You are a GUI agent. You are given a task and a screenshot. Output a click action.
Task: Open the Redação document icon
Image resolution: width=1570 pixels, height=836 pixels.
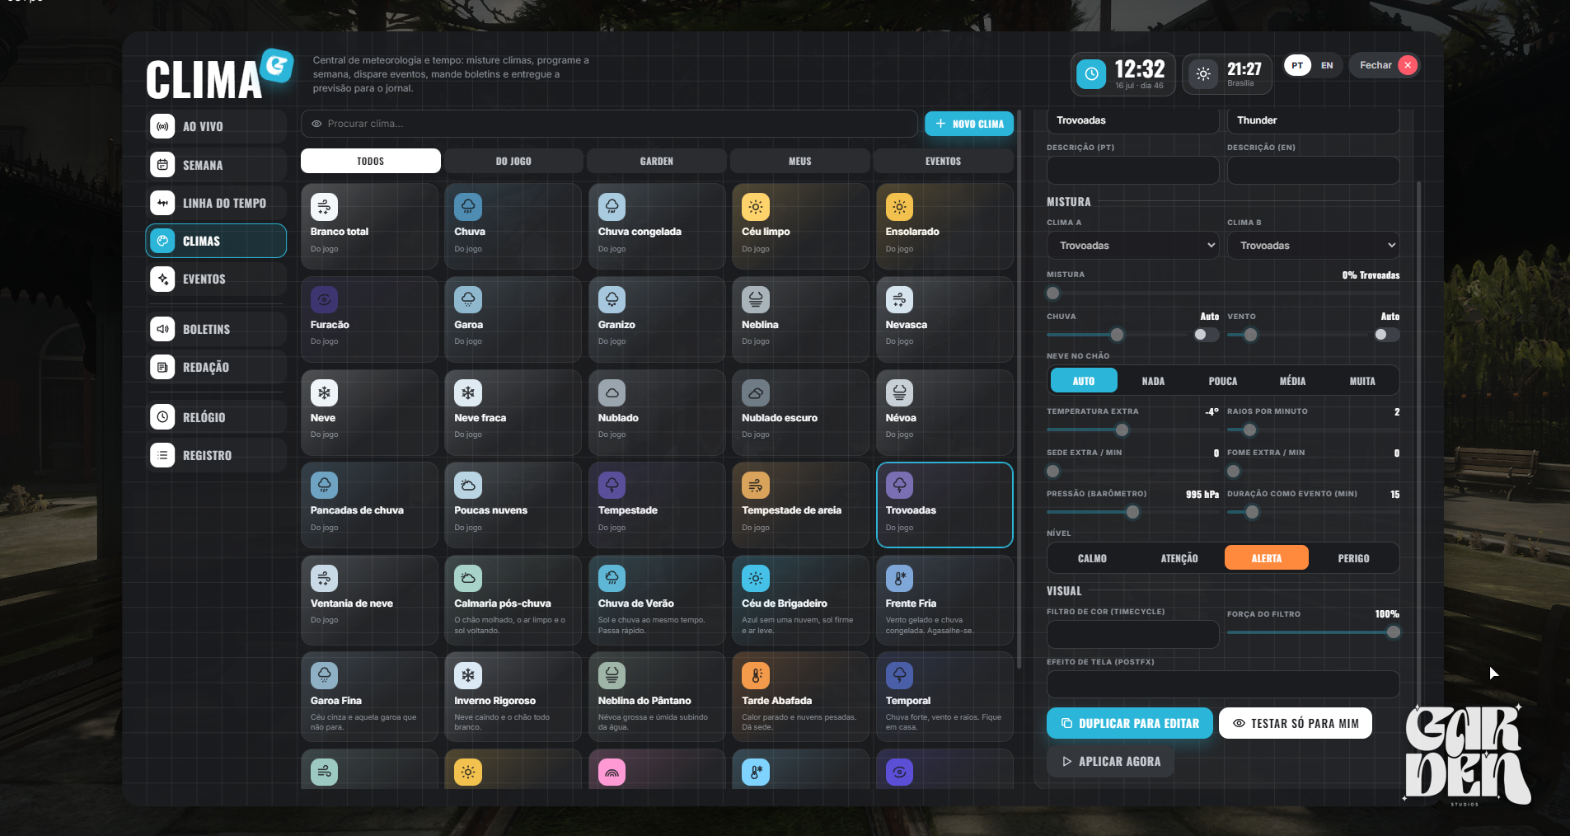[x=162, y=367]
